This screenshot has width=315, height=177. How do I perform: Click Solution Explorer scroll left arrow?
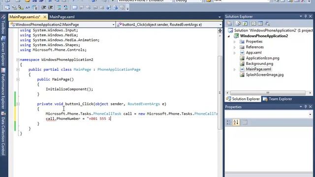227,93
